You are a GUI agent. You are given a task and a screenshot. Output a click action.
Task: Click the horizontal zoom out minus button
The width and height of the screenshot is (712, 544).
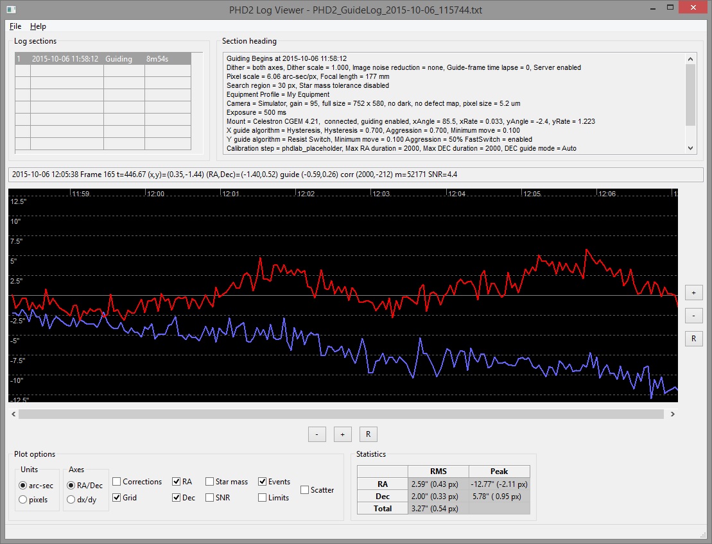(x=317, y=434)
